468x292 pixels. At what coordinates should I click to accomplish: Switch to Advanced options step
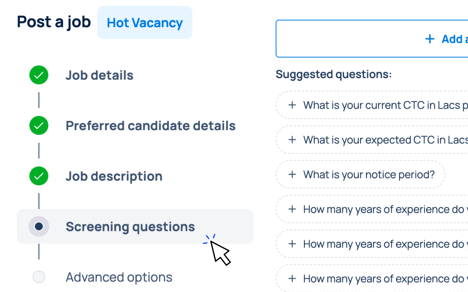click(119, 277)
